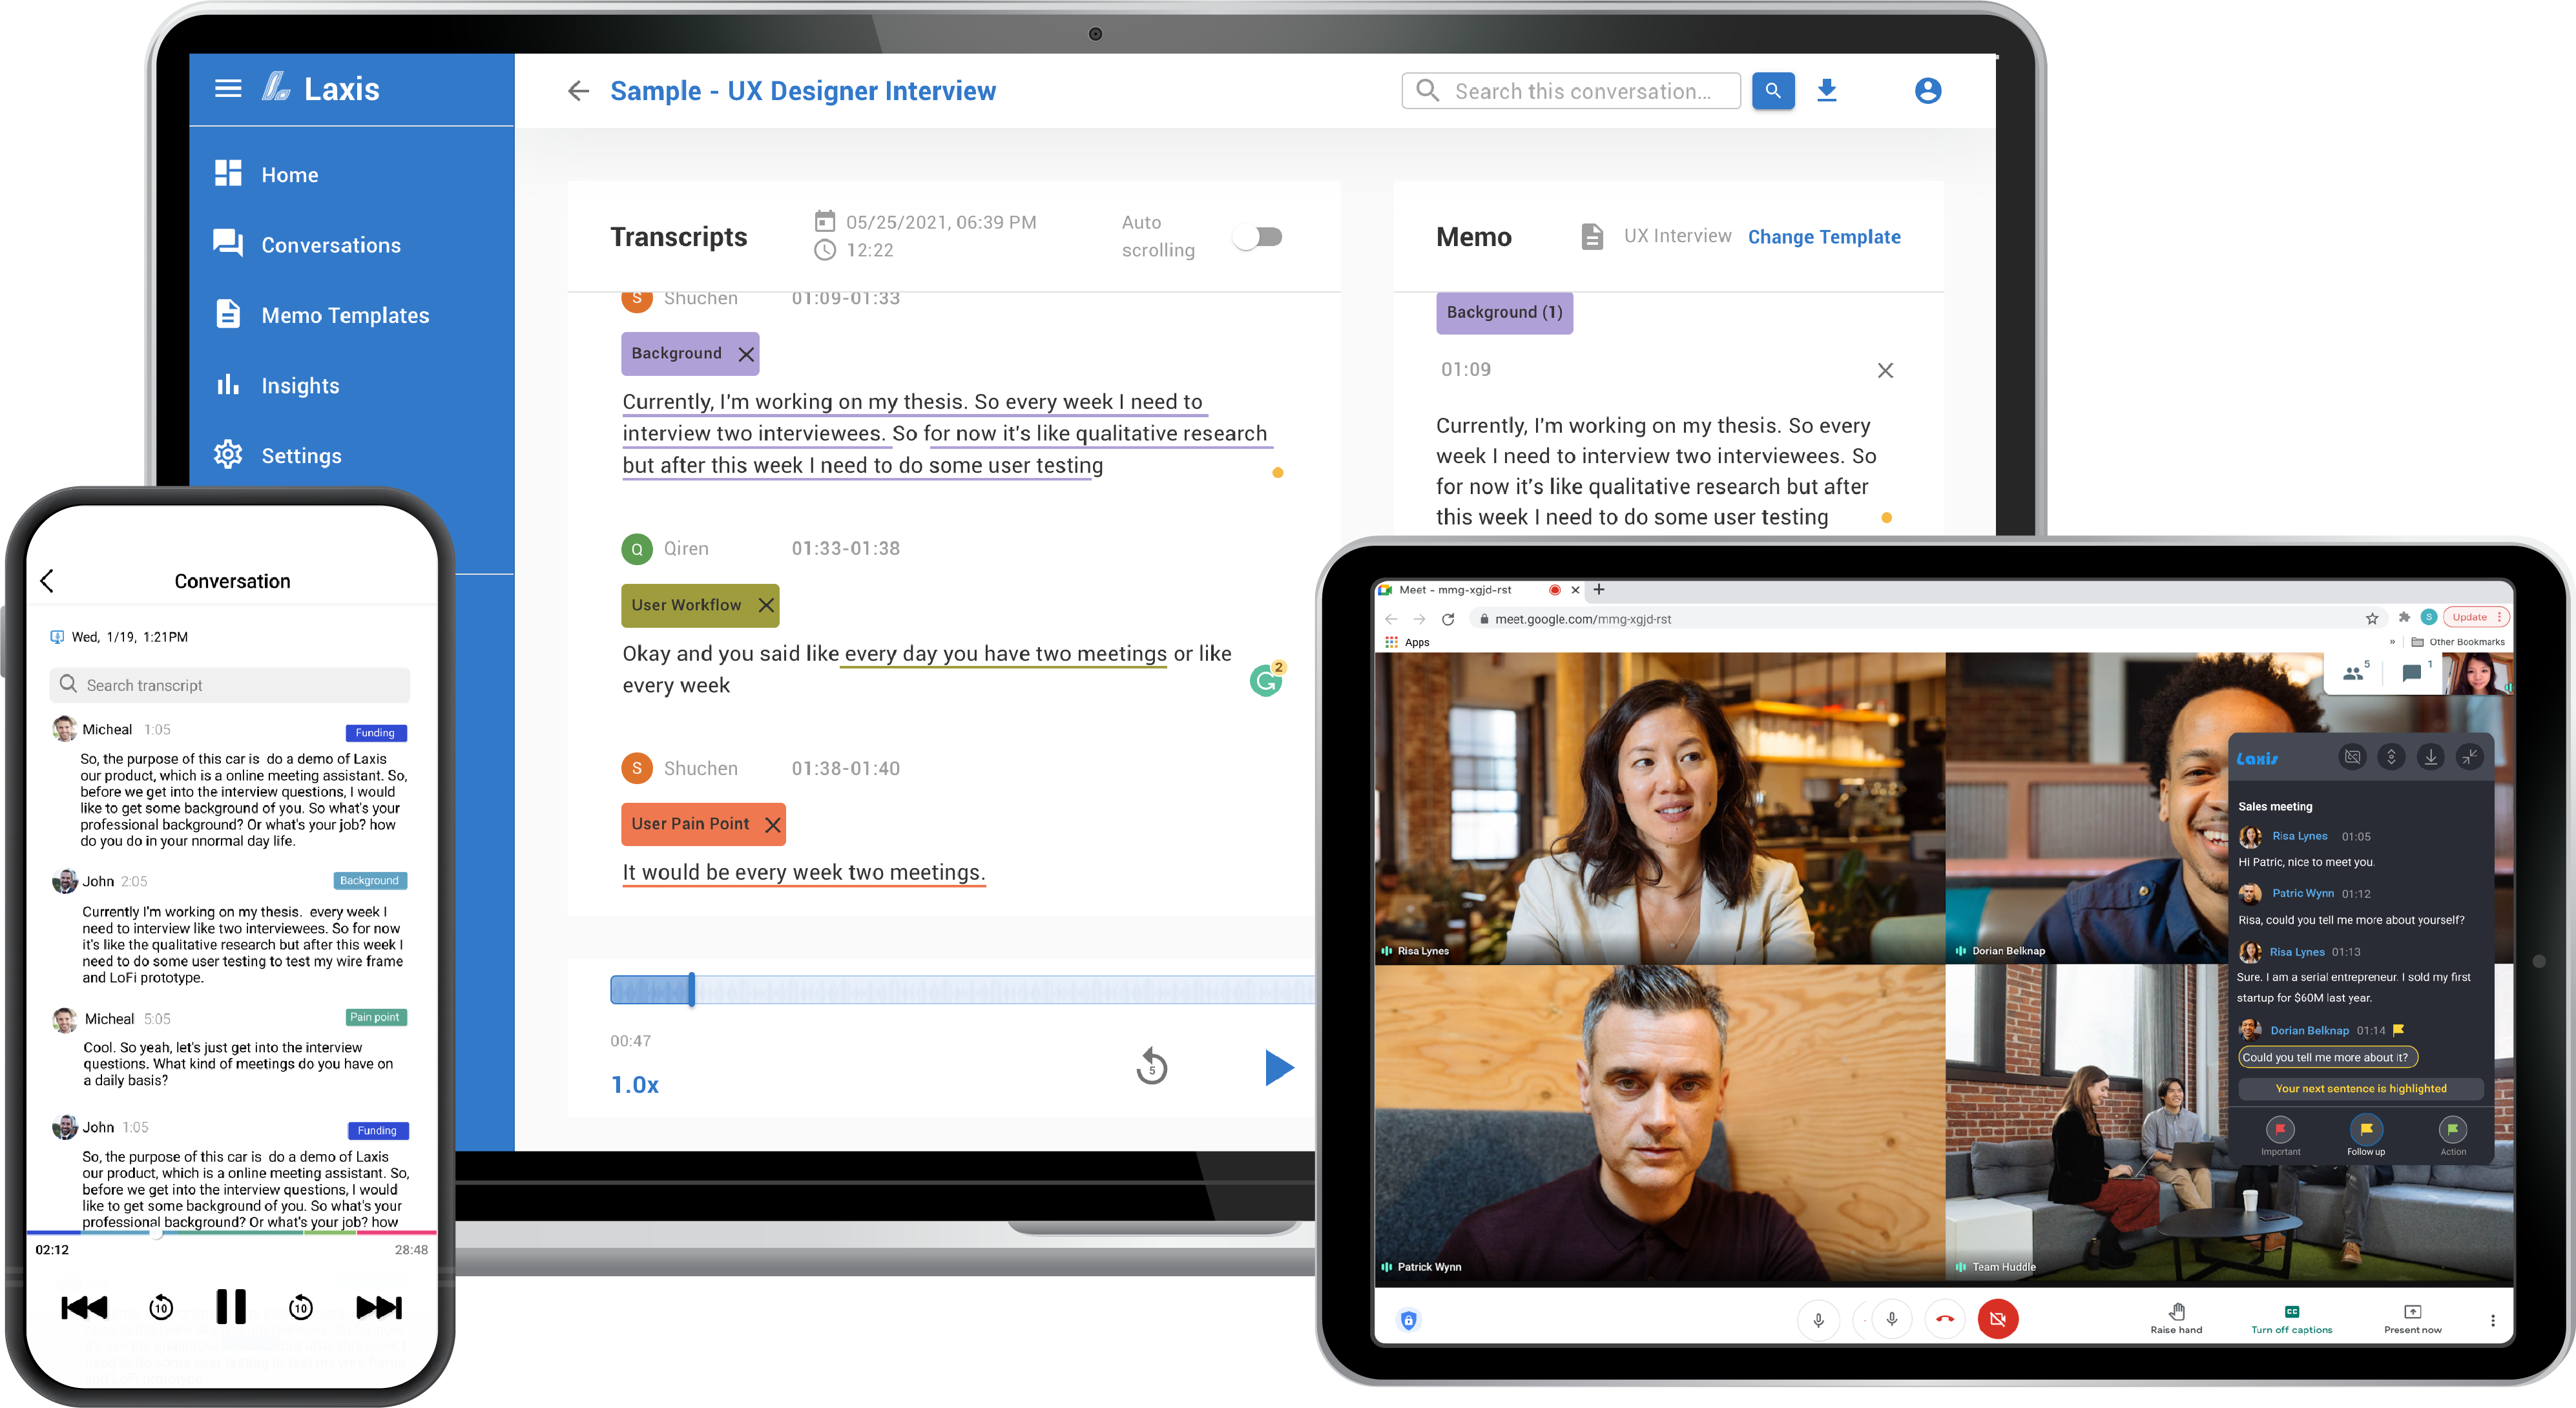Remove the User Workflow tag
Image resolution: width=2576 pixels, height=1408 pixels.
[766, 605]
